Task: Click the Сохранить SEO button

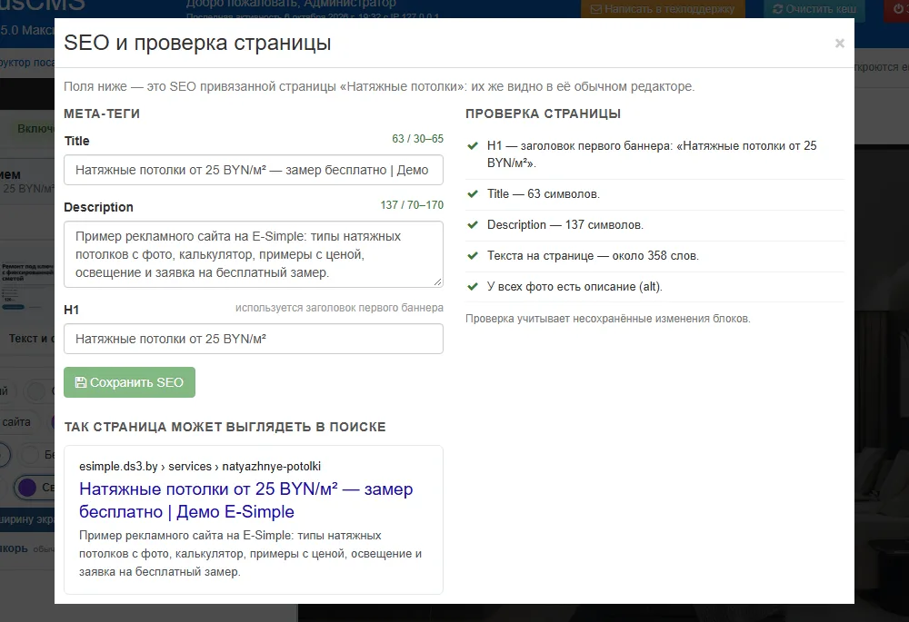Action: point(129,382)
